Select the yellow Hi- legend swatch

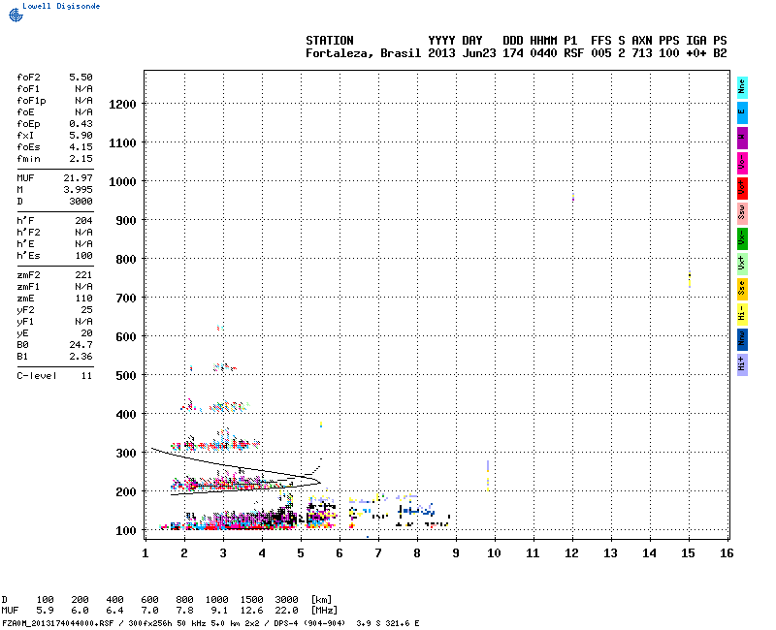[742, 314]
